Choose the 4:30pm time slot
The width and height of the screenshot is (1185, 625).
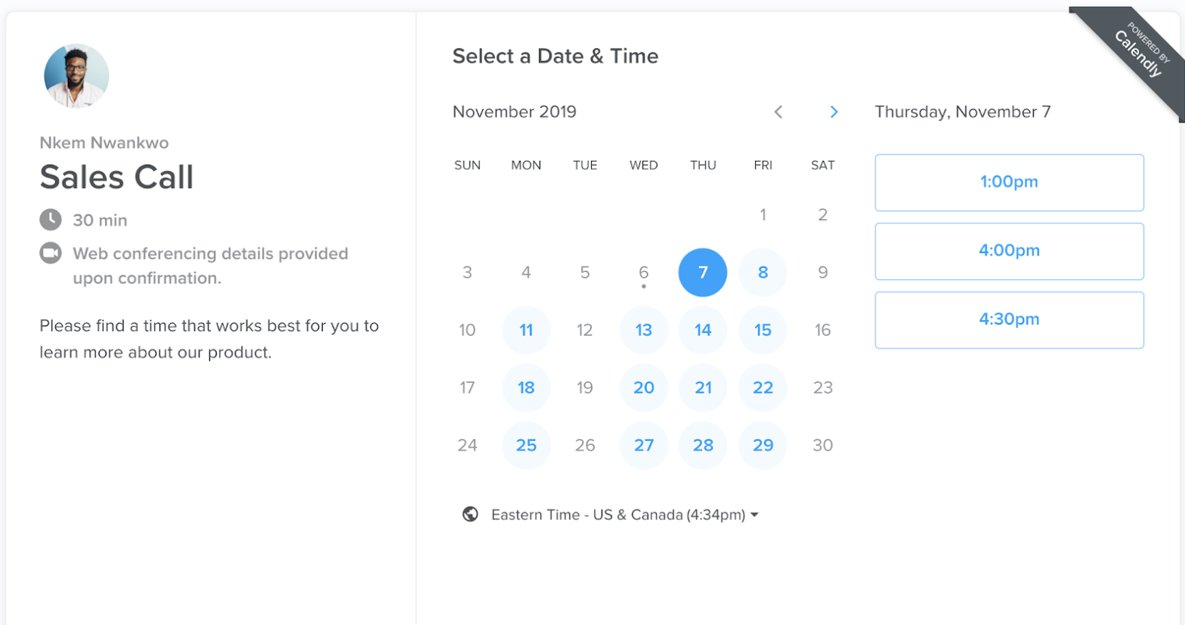[x=1009, y=320]
